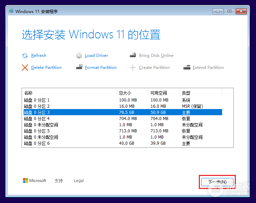This screenshot has width=256, height=203.
Task: Close the Windows 11 安装程序 window
Action: (241, 11)
